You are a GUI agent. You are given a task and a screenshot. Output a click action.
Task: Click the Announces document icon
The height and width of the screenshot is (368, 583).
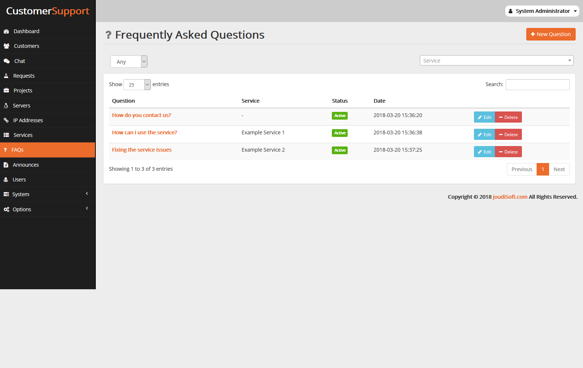tap(6, 165)
